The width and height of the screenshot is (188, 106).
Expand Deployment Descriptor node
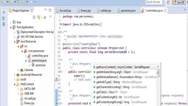(14, 32)
